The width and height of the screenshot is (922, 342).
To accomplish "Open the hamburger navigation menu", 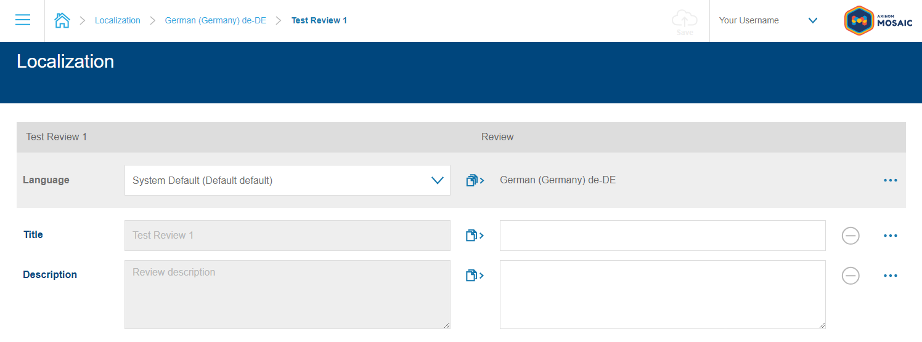I will pyautogui.click(x=23, y=20).
